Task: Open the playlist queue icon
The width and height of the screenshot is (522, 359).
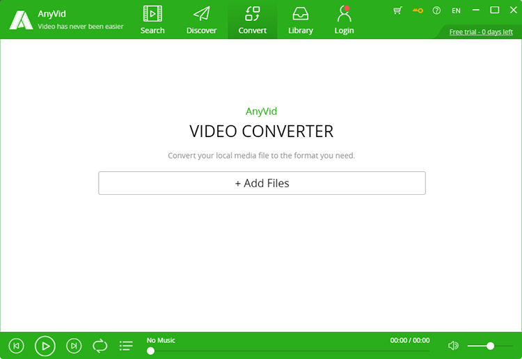Action: pos(126,346)
